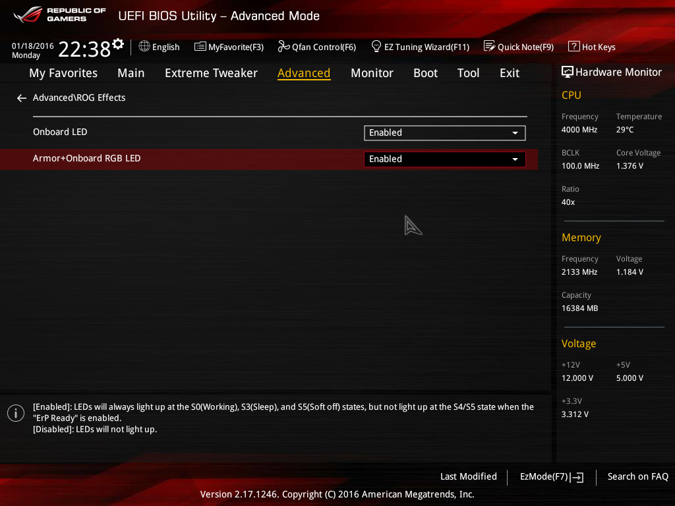Click the Memory heading in Hardware Monitor
Viewport: 675px width, 506px height.
tap(581, 237)
